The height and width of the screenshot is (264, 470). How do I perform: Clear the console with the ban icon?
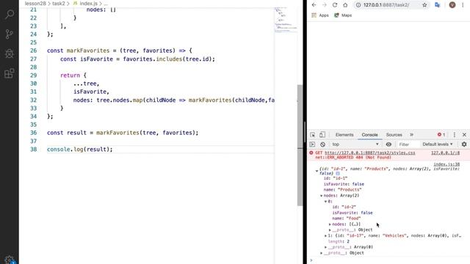point(322,144)
